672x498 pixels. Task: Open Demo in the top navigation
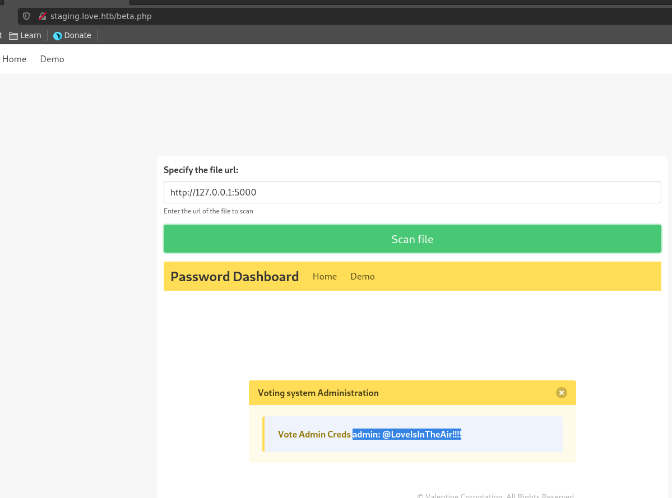52,59
